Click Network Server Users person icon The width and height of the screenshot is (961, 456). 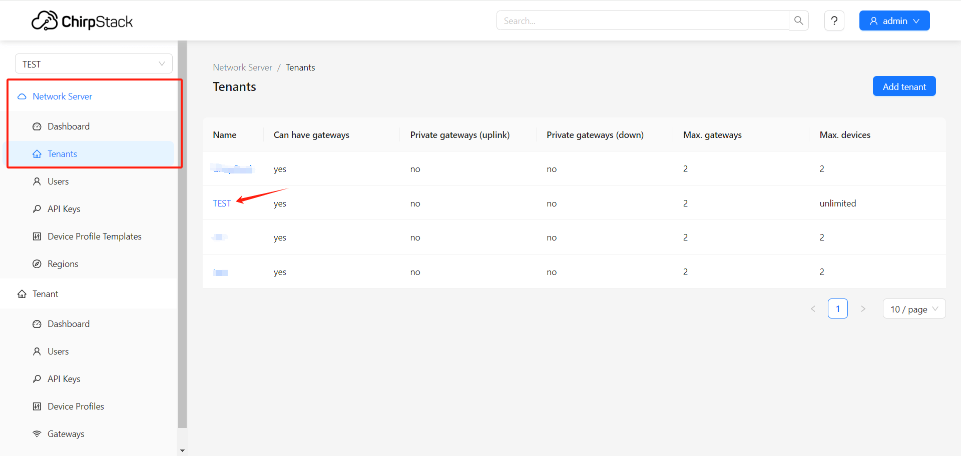[x=37, y=181]
